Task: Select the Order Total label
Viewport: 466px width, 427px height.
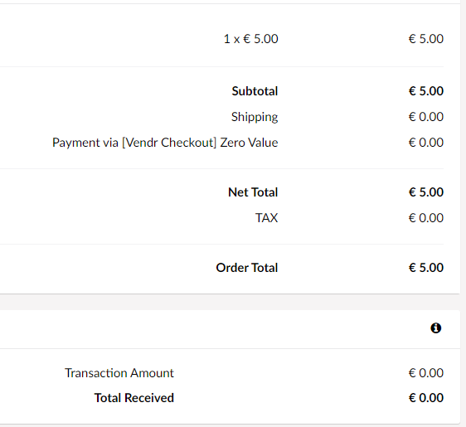Action: point(247,268)
